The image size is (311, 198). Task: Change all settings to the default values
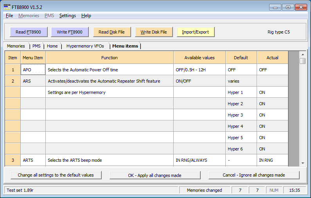coord(56,175)
